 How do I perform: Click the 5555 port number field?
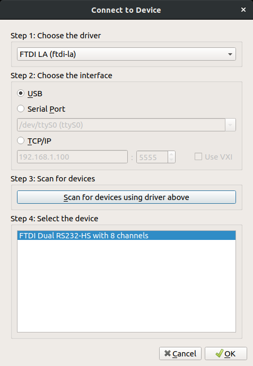pos(152,157)
